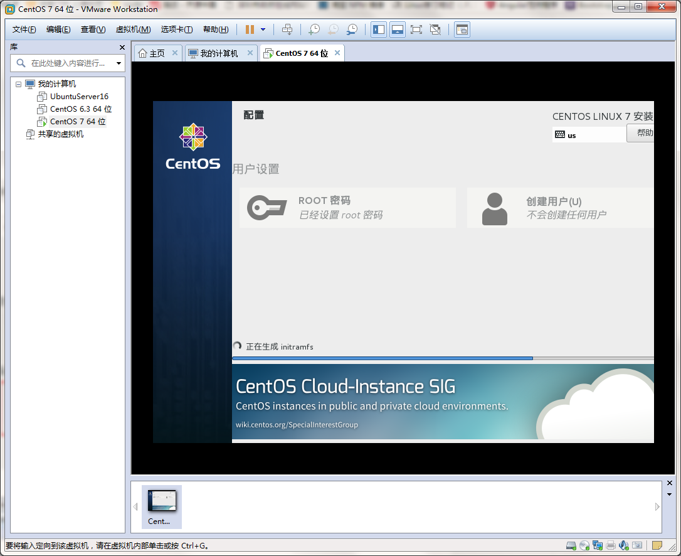Open the 创建用户(U) setting
This screenshot has width=681, height=556.
560,208
